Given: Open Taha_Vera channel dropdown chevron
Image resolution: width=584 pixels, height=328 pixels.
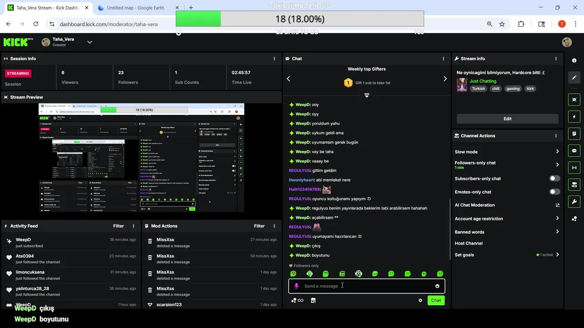Looking at the screenshot, I should [x=89, y=42].
